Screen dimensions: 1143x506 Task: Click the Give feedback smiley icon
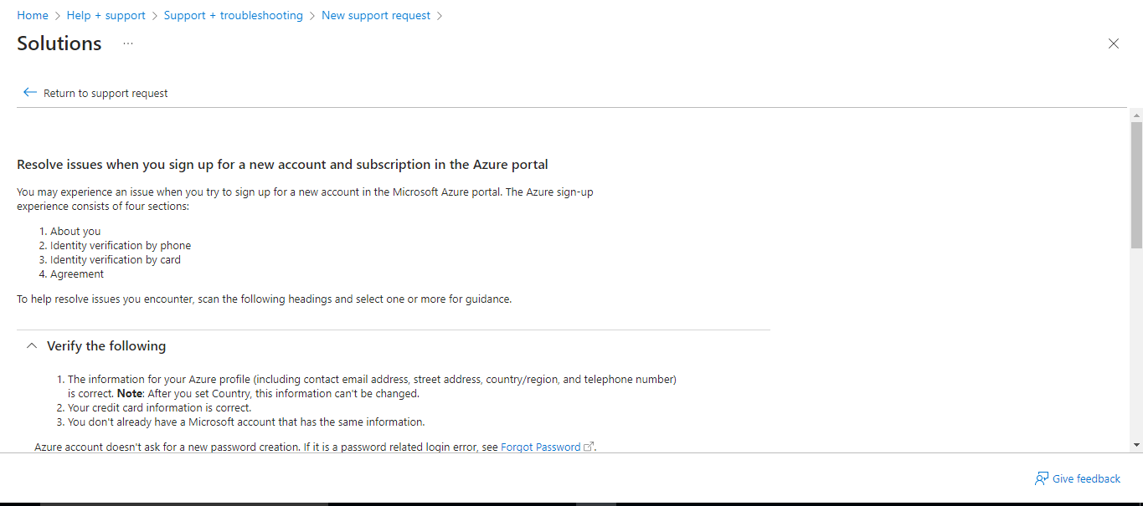point(1041,478)
